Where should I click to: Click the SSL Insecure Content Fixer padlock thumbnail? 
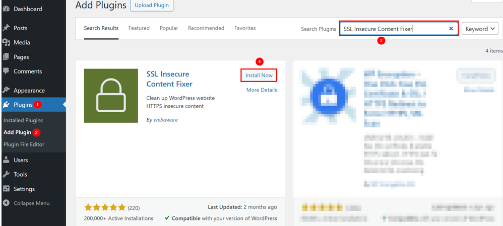pyautogui.click(x=111, y=96)
